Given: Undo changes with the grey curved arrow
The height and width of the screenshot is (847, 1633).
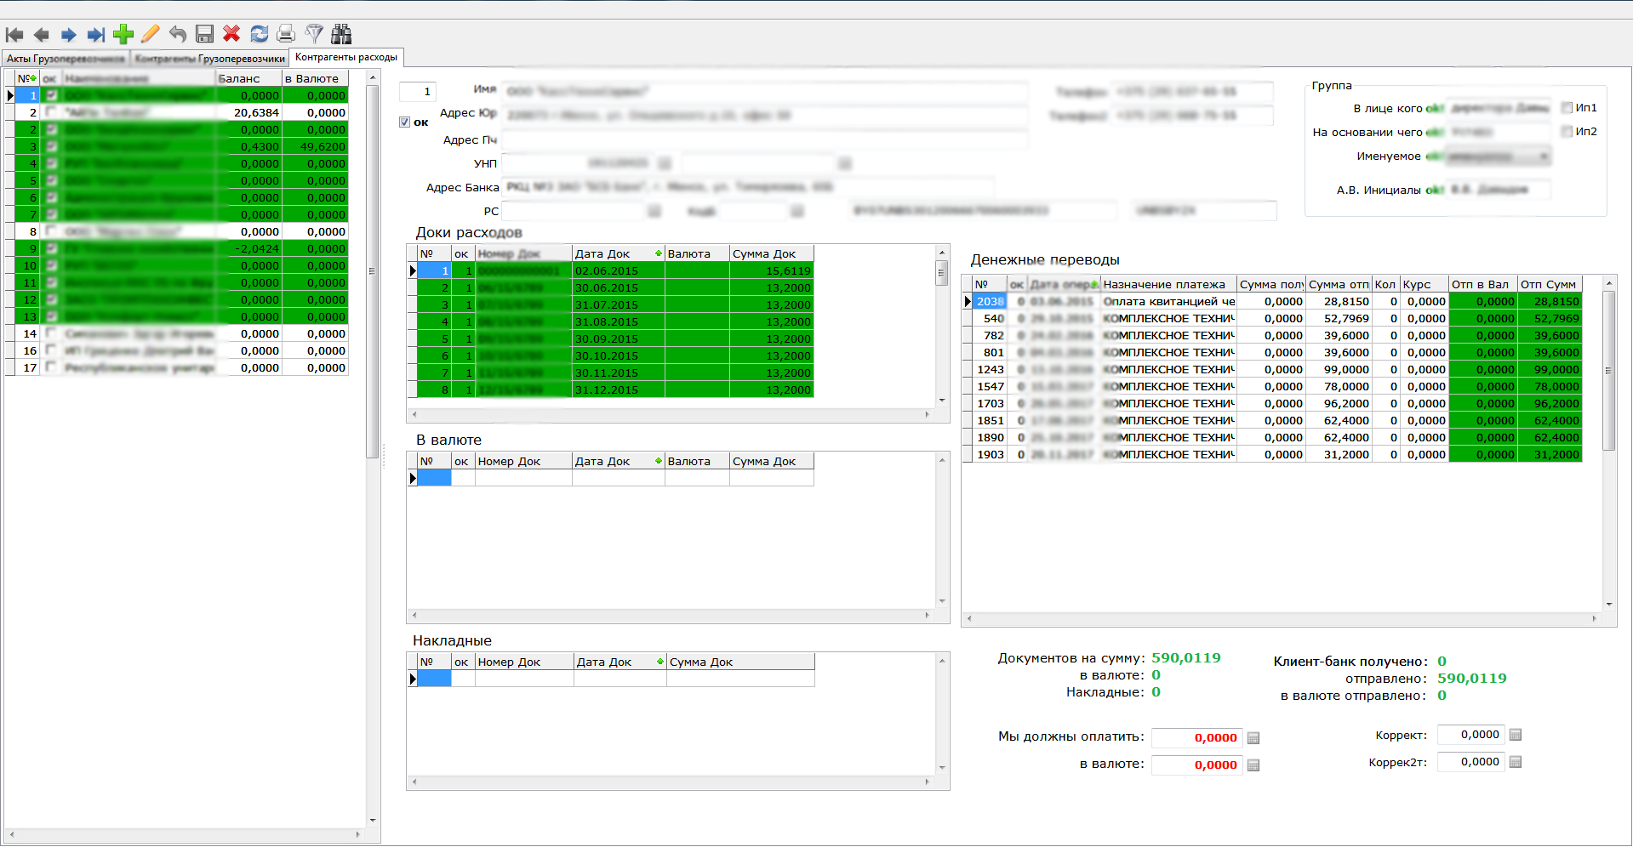Looking at the screenshot, I should (177, 34).
